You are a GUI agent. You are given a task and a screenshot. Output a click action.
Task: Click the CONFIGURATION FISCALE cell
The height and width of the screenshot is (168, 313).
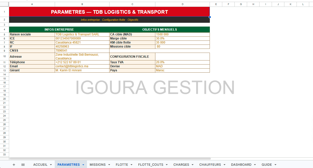[x=132, y=56]
